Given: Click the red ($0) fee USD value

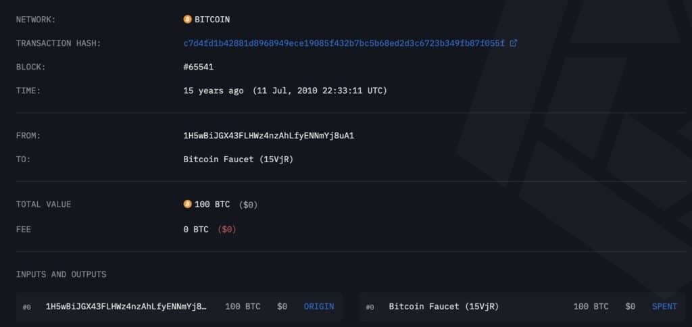Looking at the screenshot, I should (227, 230).
